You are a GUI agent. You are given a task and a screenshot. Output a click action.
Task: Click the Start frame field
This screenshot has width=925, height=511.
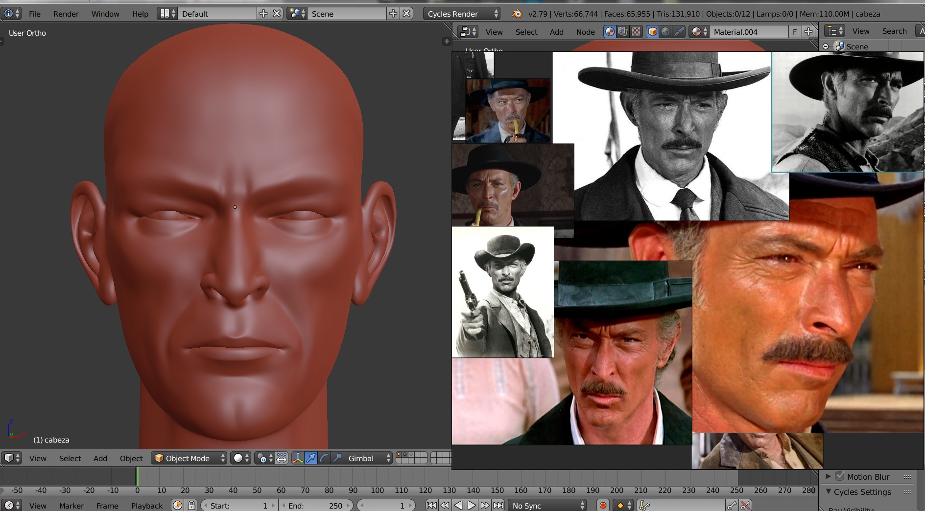coord(239,506)
